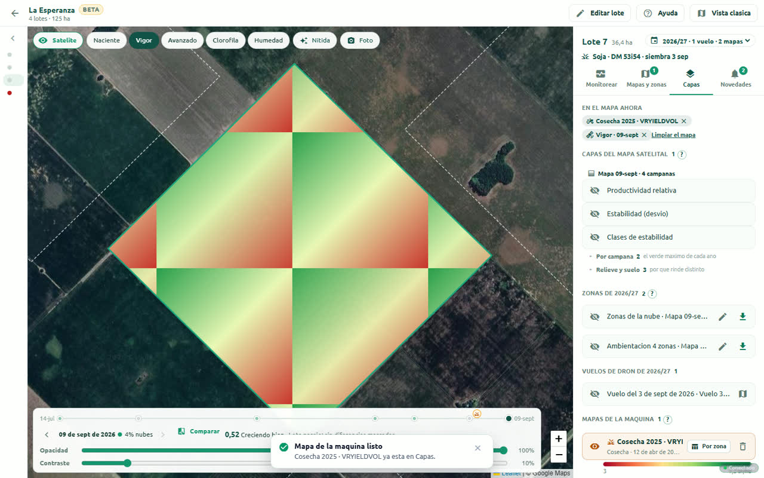
Task: Adjust the Opacidad slider handle
Action: (x=504, y=451)
